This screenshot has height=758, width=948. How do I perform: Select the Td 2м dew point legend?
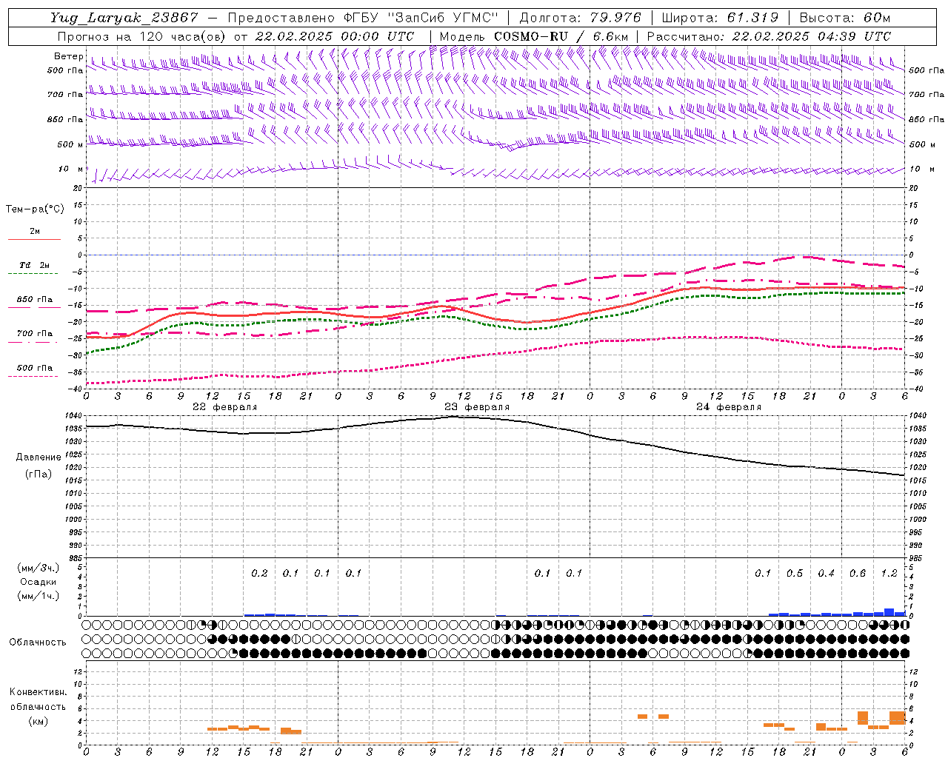34,268
